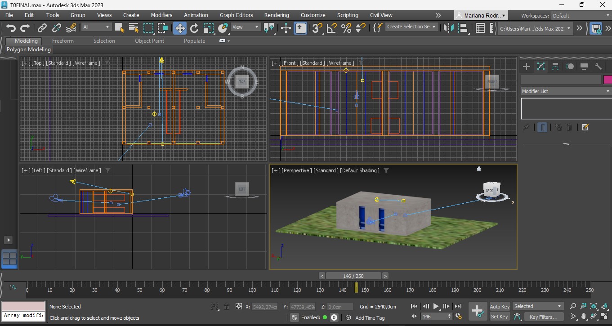Open the selection filter All dropdown
The width and height of the screenshot is (612, 326).
(x=96, y=27)
